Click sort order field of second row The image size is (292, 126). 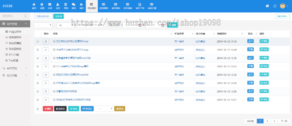[x=46, y=50]
